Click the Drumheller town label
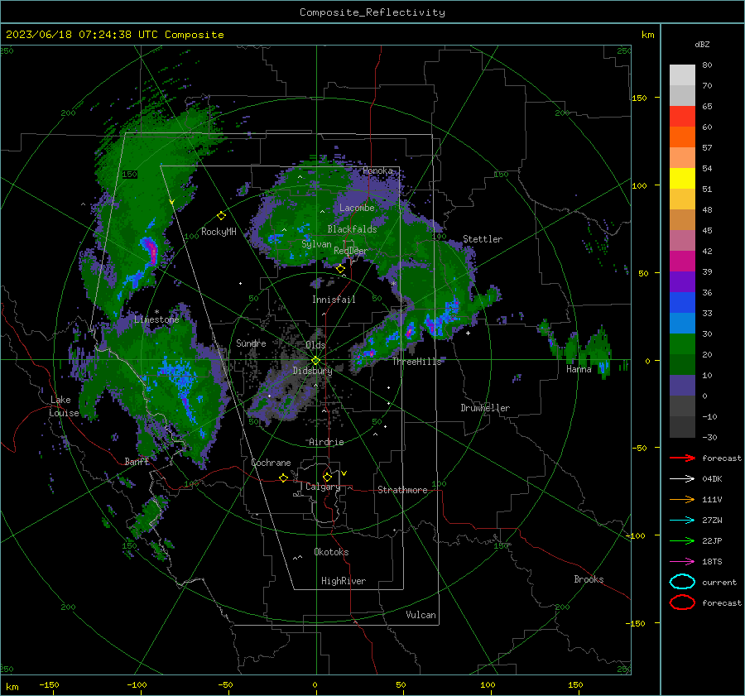745x696 pixels. click(485, 408)
